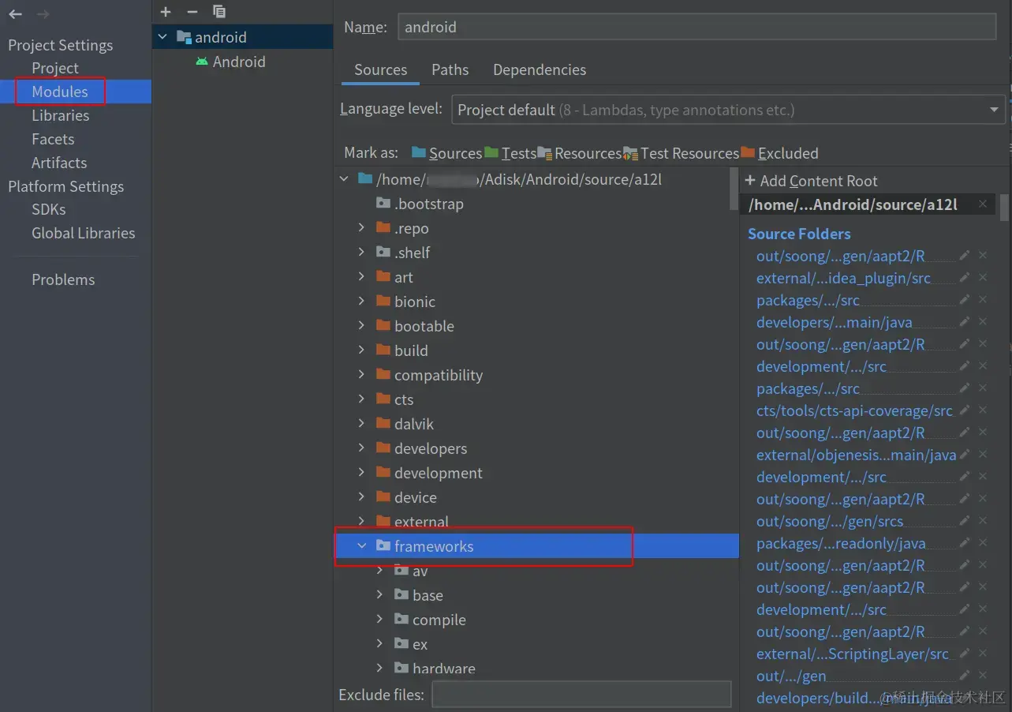Expand the base folder under frameworks
The image size is (1012, 712).
pyautogui.click(x=379, y=595)
